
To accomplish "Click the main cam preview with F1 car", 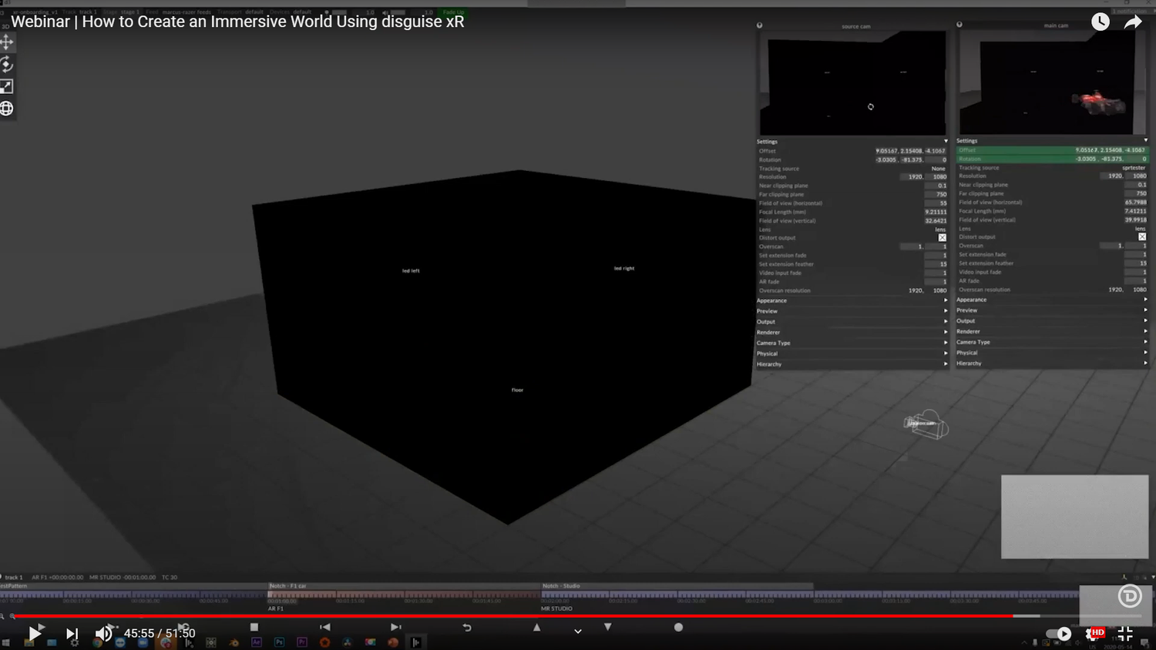I will coord(1053,83).
